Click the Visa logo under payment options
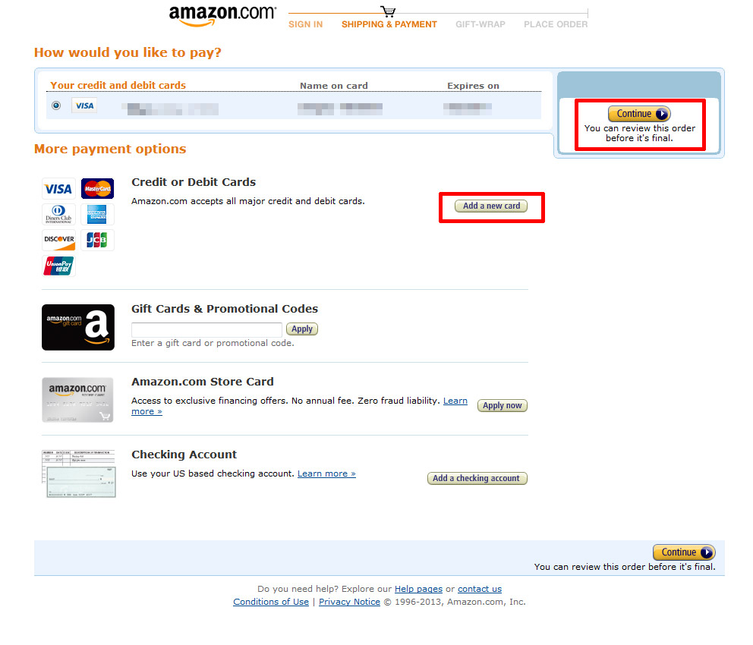Image resolution: width=753 pixels, height=645 pixels. (58, 189)
